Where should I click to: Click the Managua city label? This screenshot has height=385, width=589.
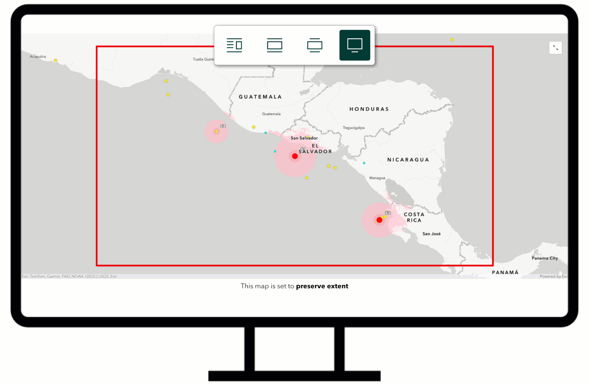[x=377, y=178]
